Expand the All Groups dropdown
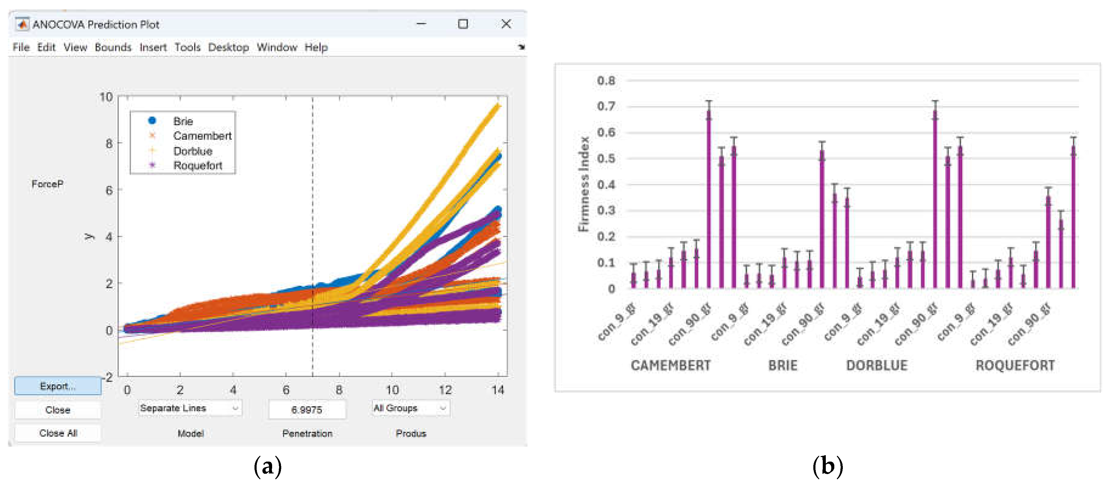 [410, 408]
